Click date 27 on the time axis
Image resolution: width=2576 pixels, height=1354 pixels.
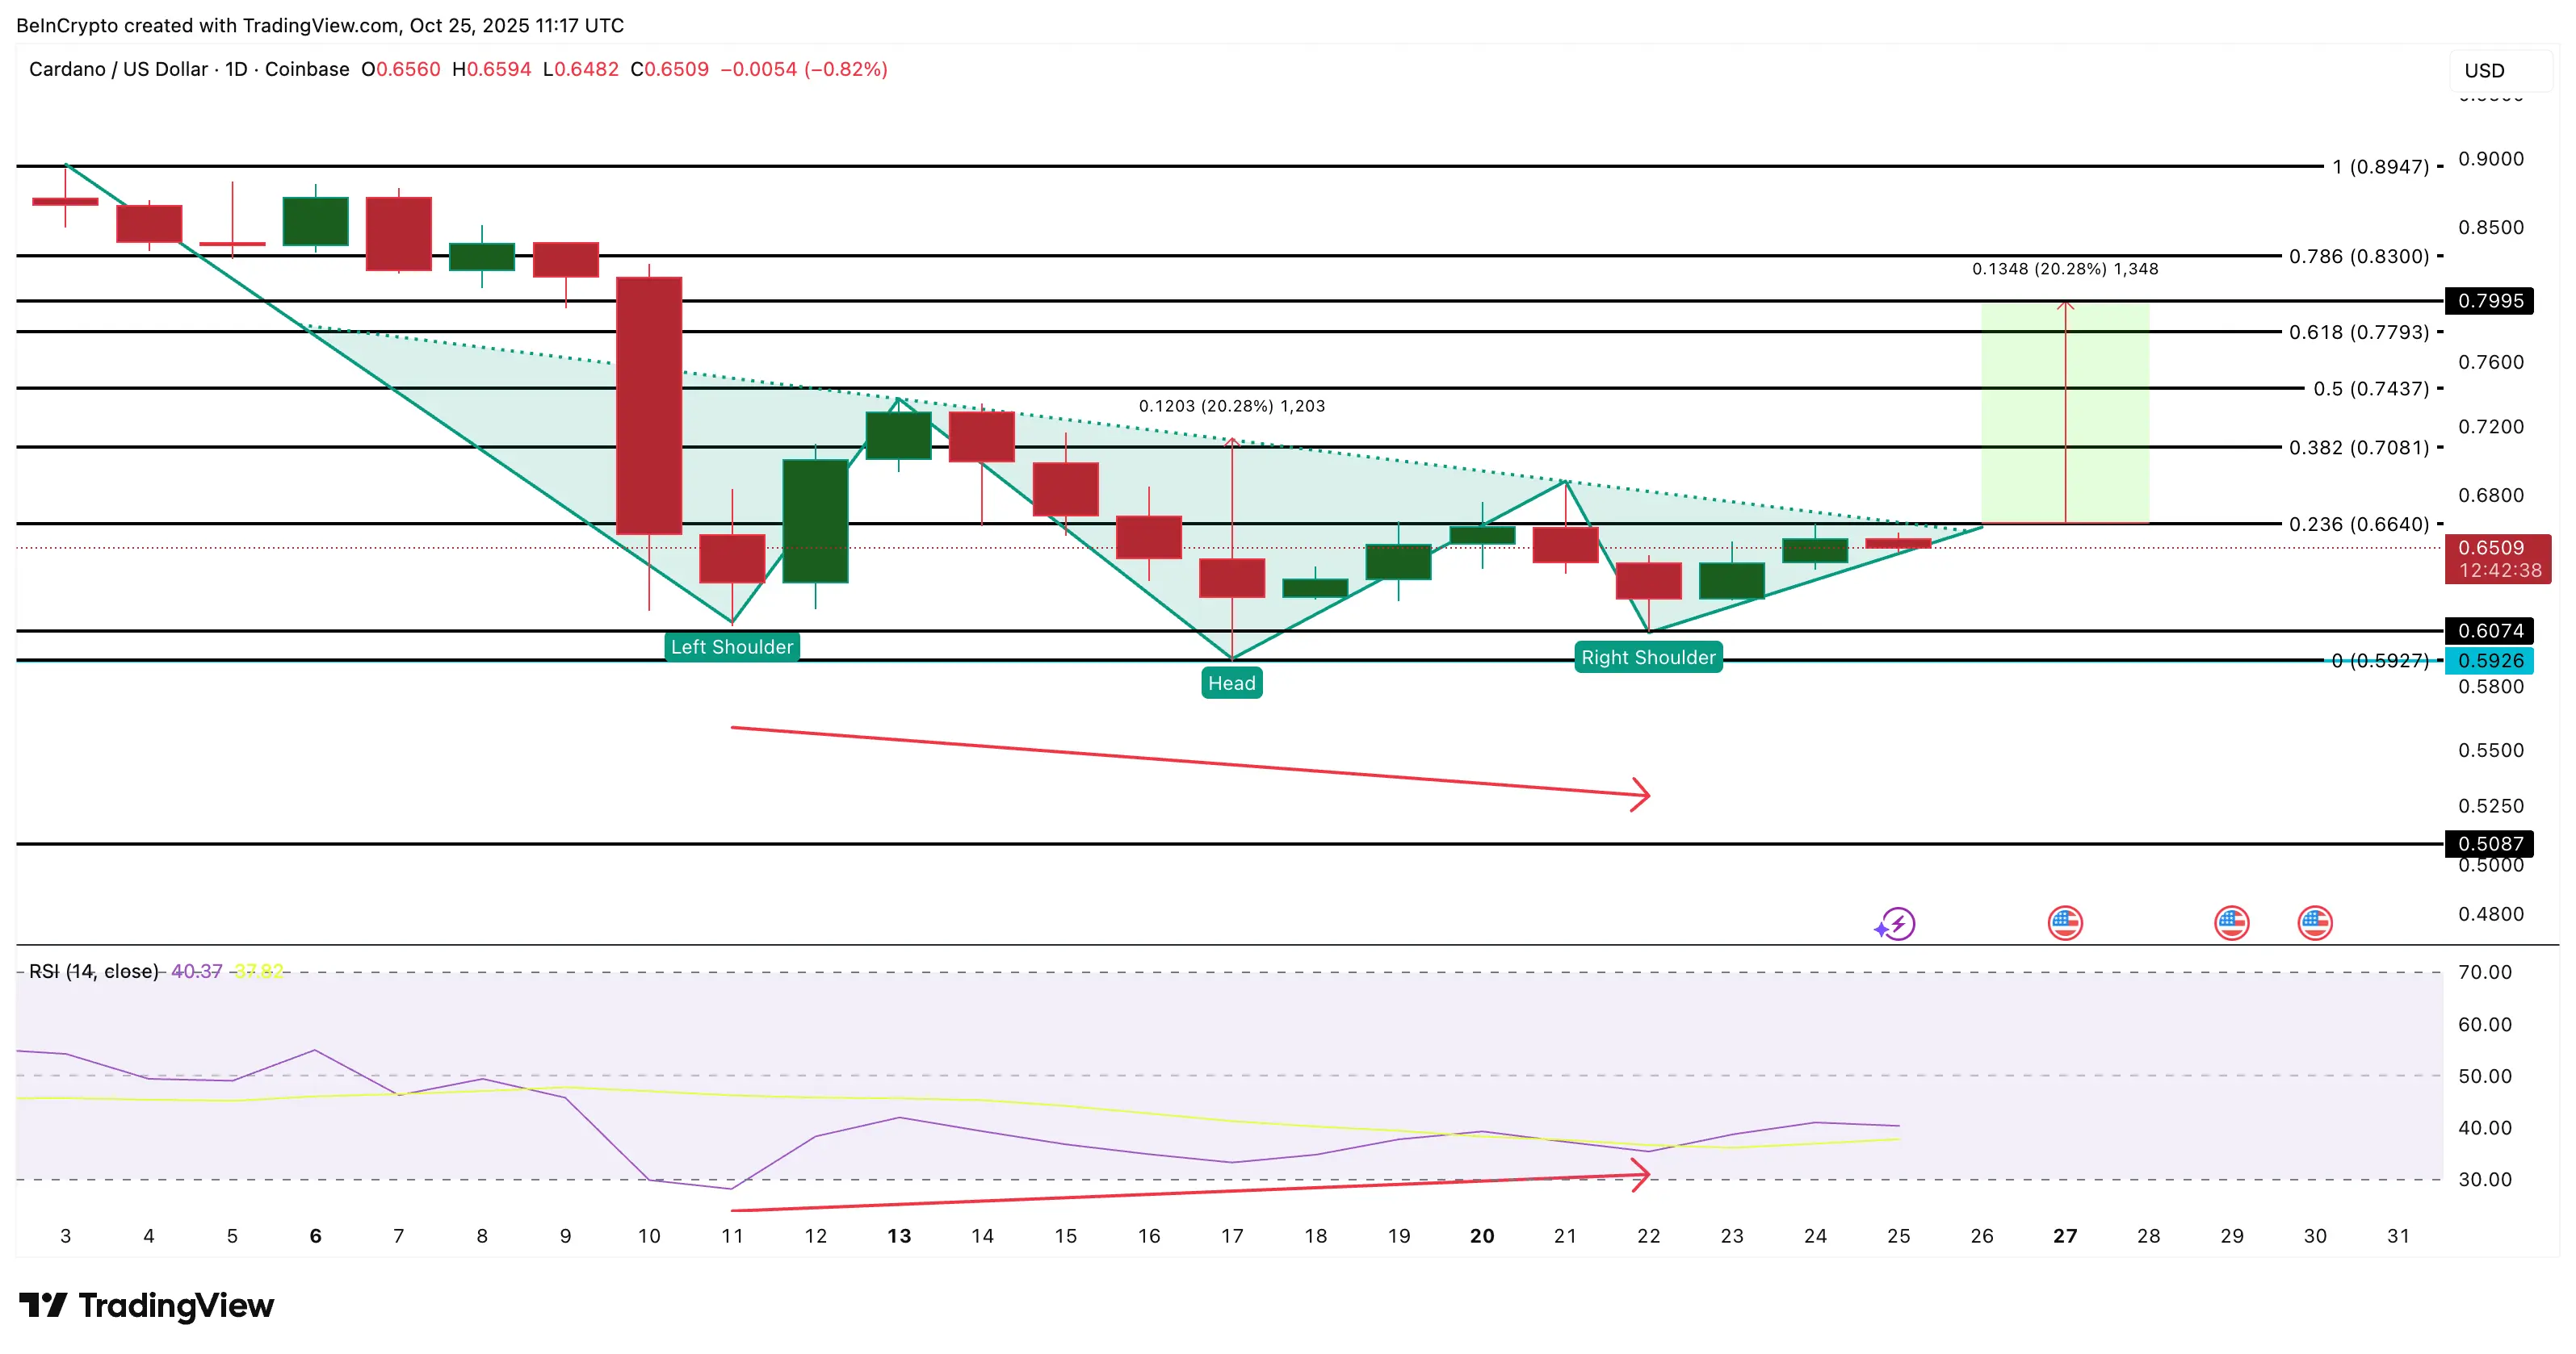pyautogui.click(x=2065, y=1236)
